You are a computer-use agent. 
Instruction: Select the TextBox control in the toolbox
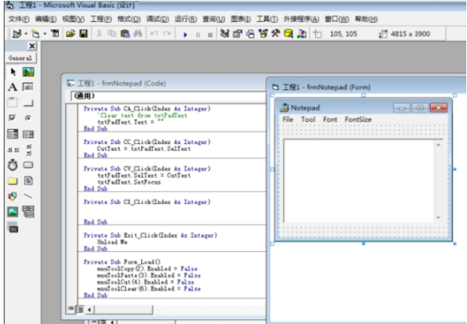[x=29, y=87]
